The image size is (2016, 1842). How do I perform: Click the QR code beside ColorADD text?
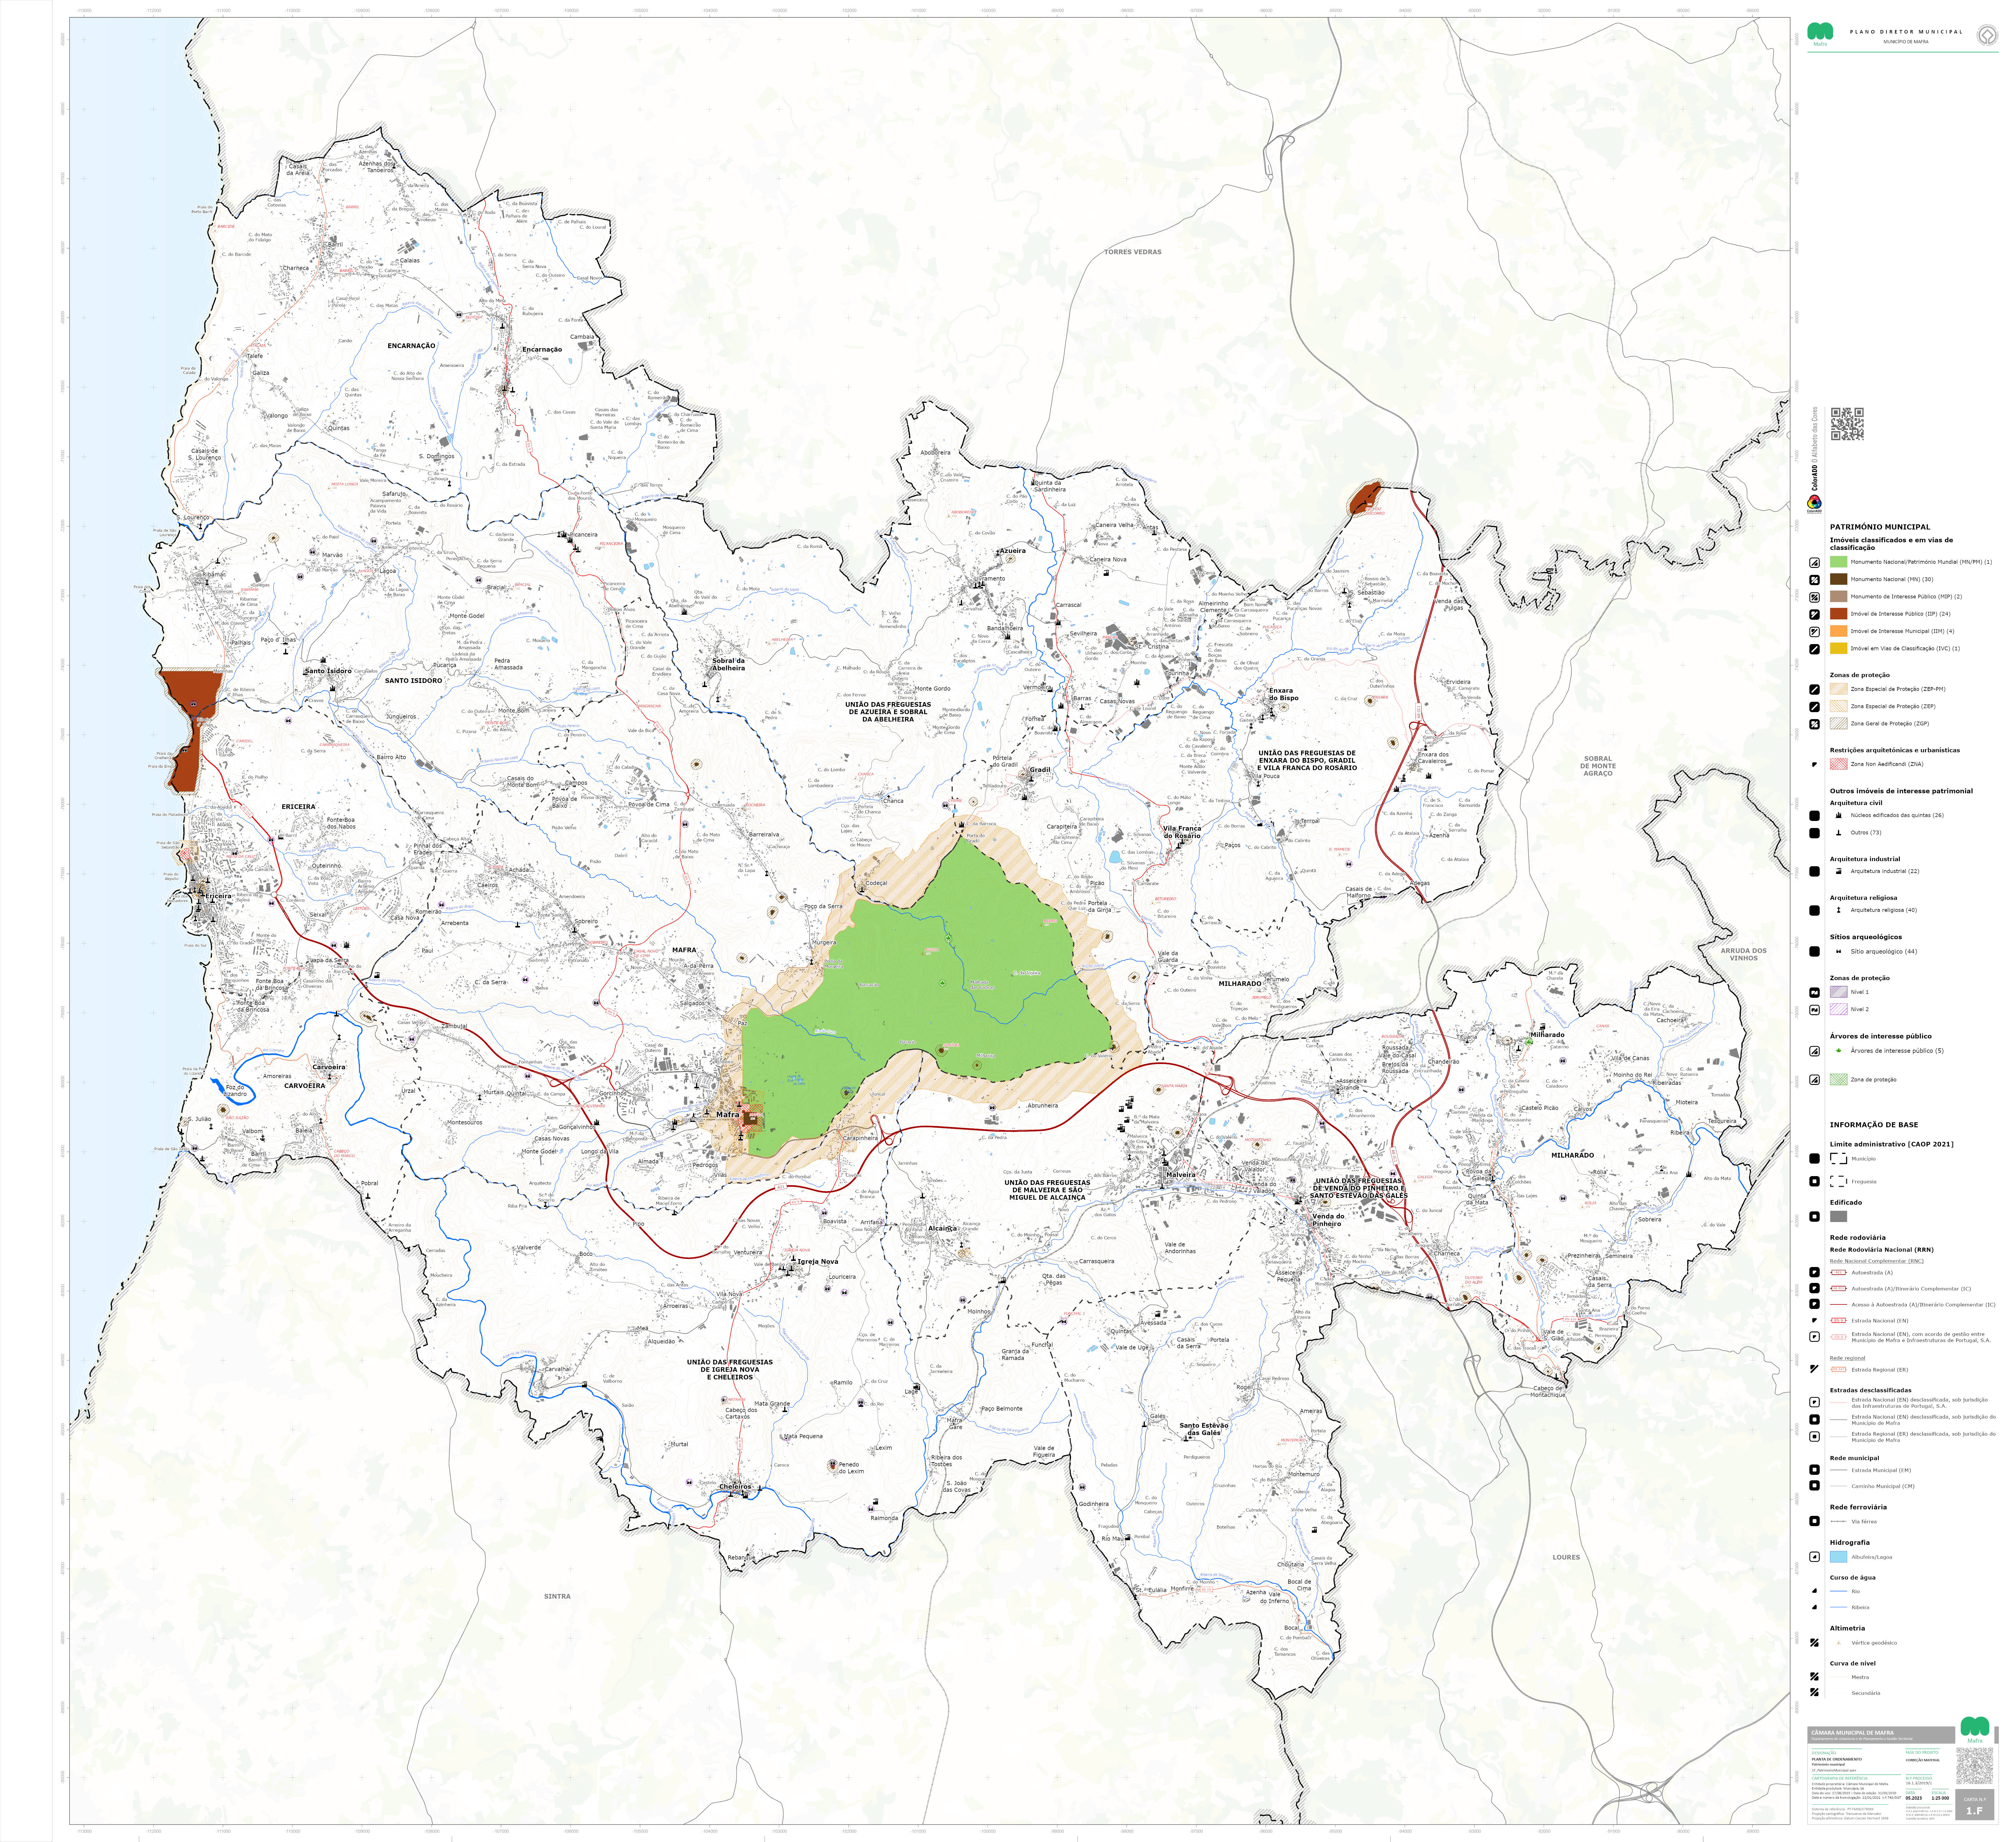[x=1847, y=424]
